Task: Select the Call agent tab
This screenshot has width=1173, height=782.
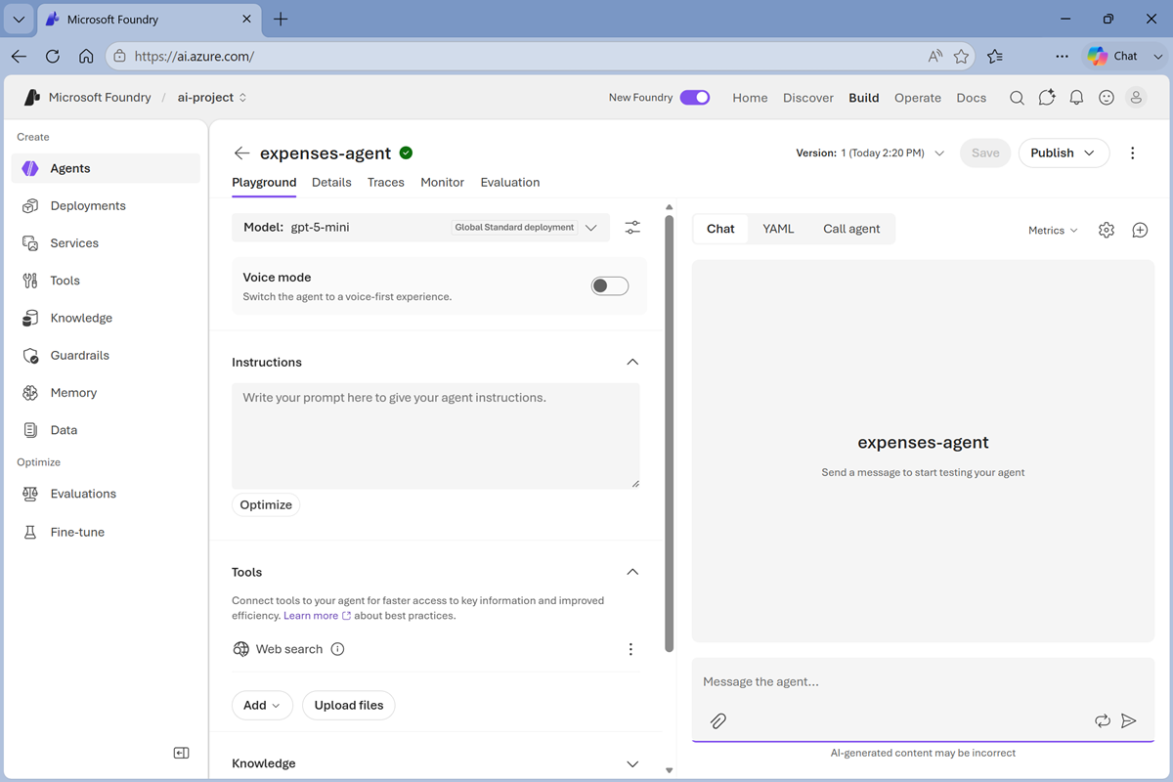Action: 851,229
